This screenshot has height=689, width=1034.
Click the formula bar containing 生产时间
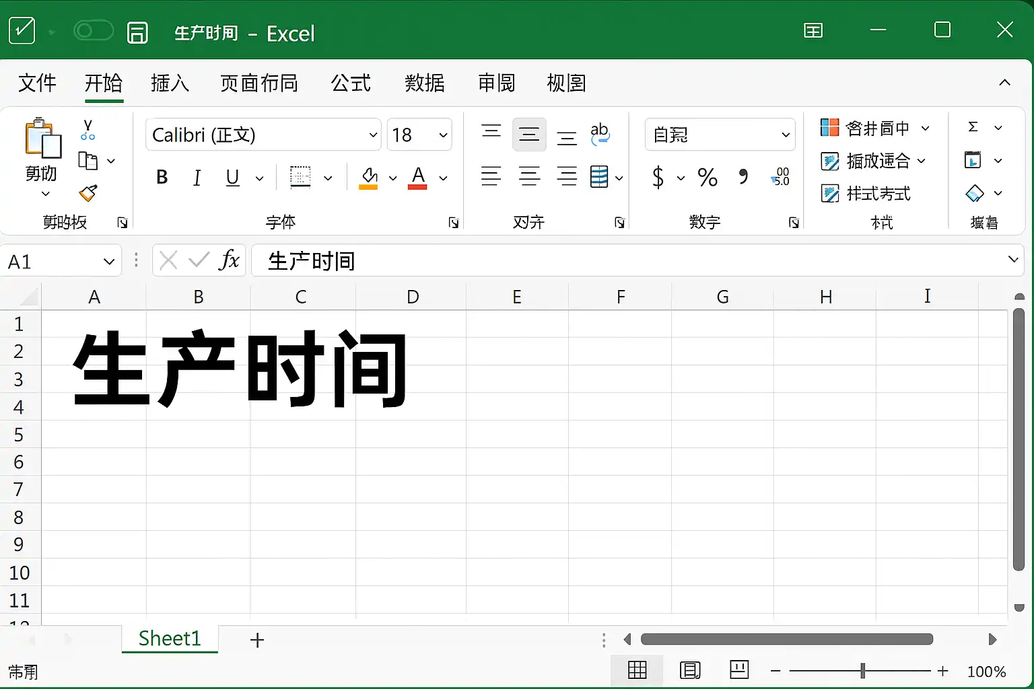click(x=637, y=260)
